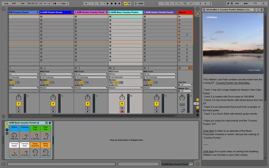This screenshot has height=168, width=269.
Task: Solo track 4 ADM Punkin Drums
Action: tap(53, 108)
